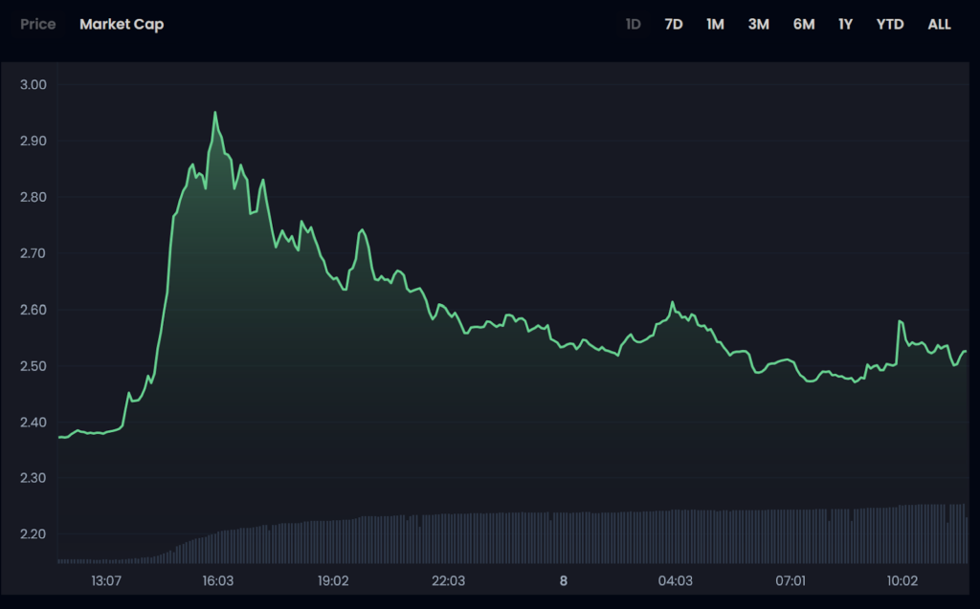Show ALL time price history
This screenshot has height=609, width=980.
point(939,24)
